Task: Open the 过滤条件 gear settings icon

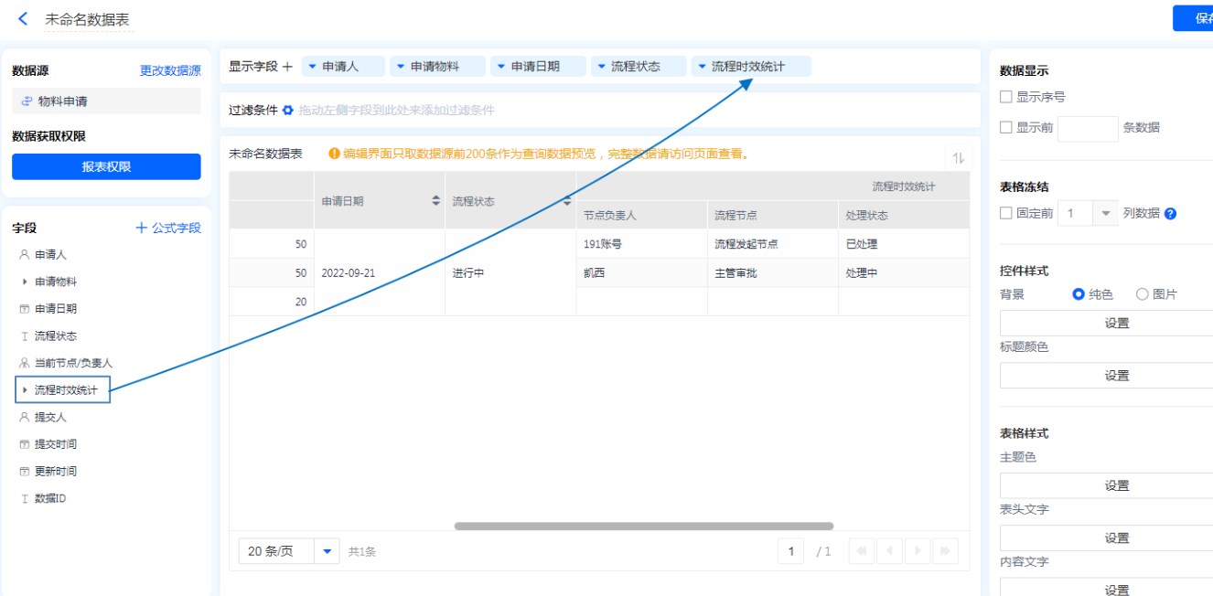Action: click(287, 111)
